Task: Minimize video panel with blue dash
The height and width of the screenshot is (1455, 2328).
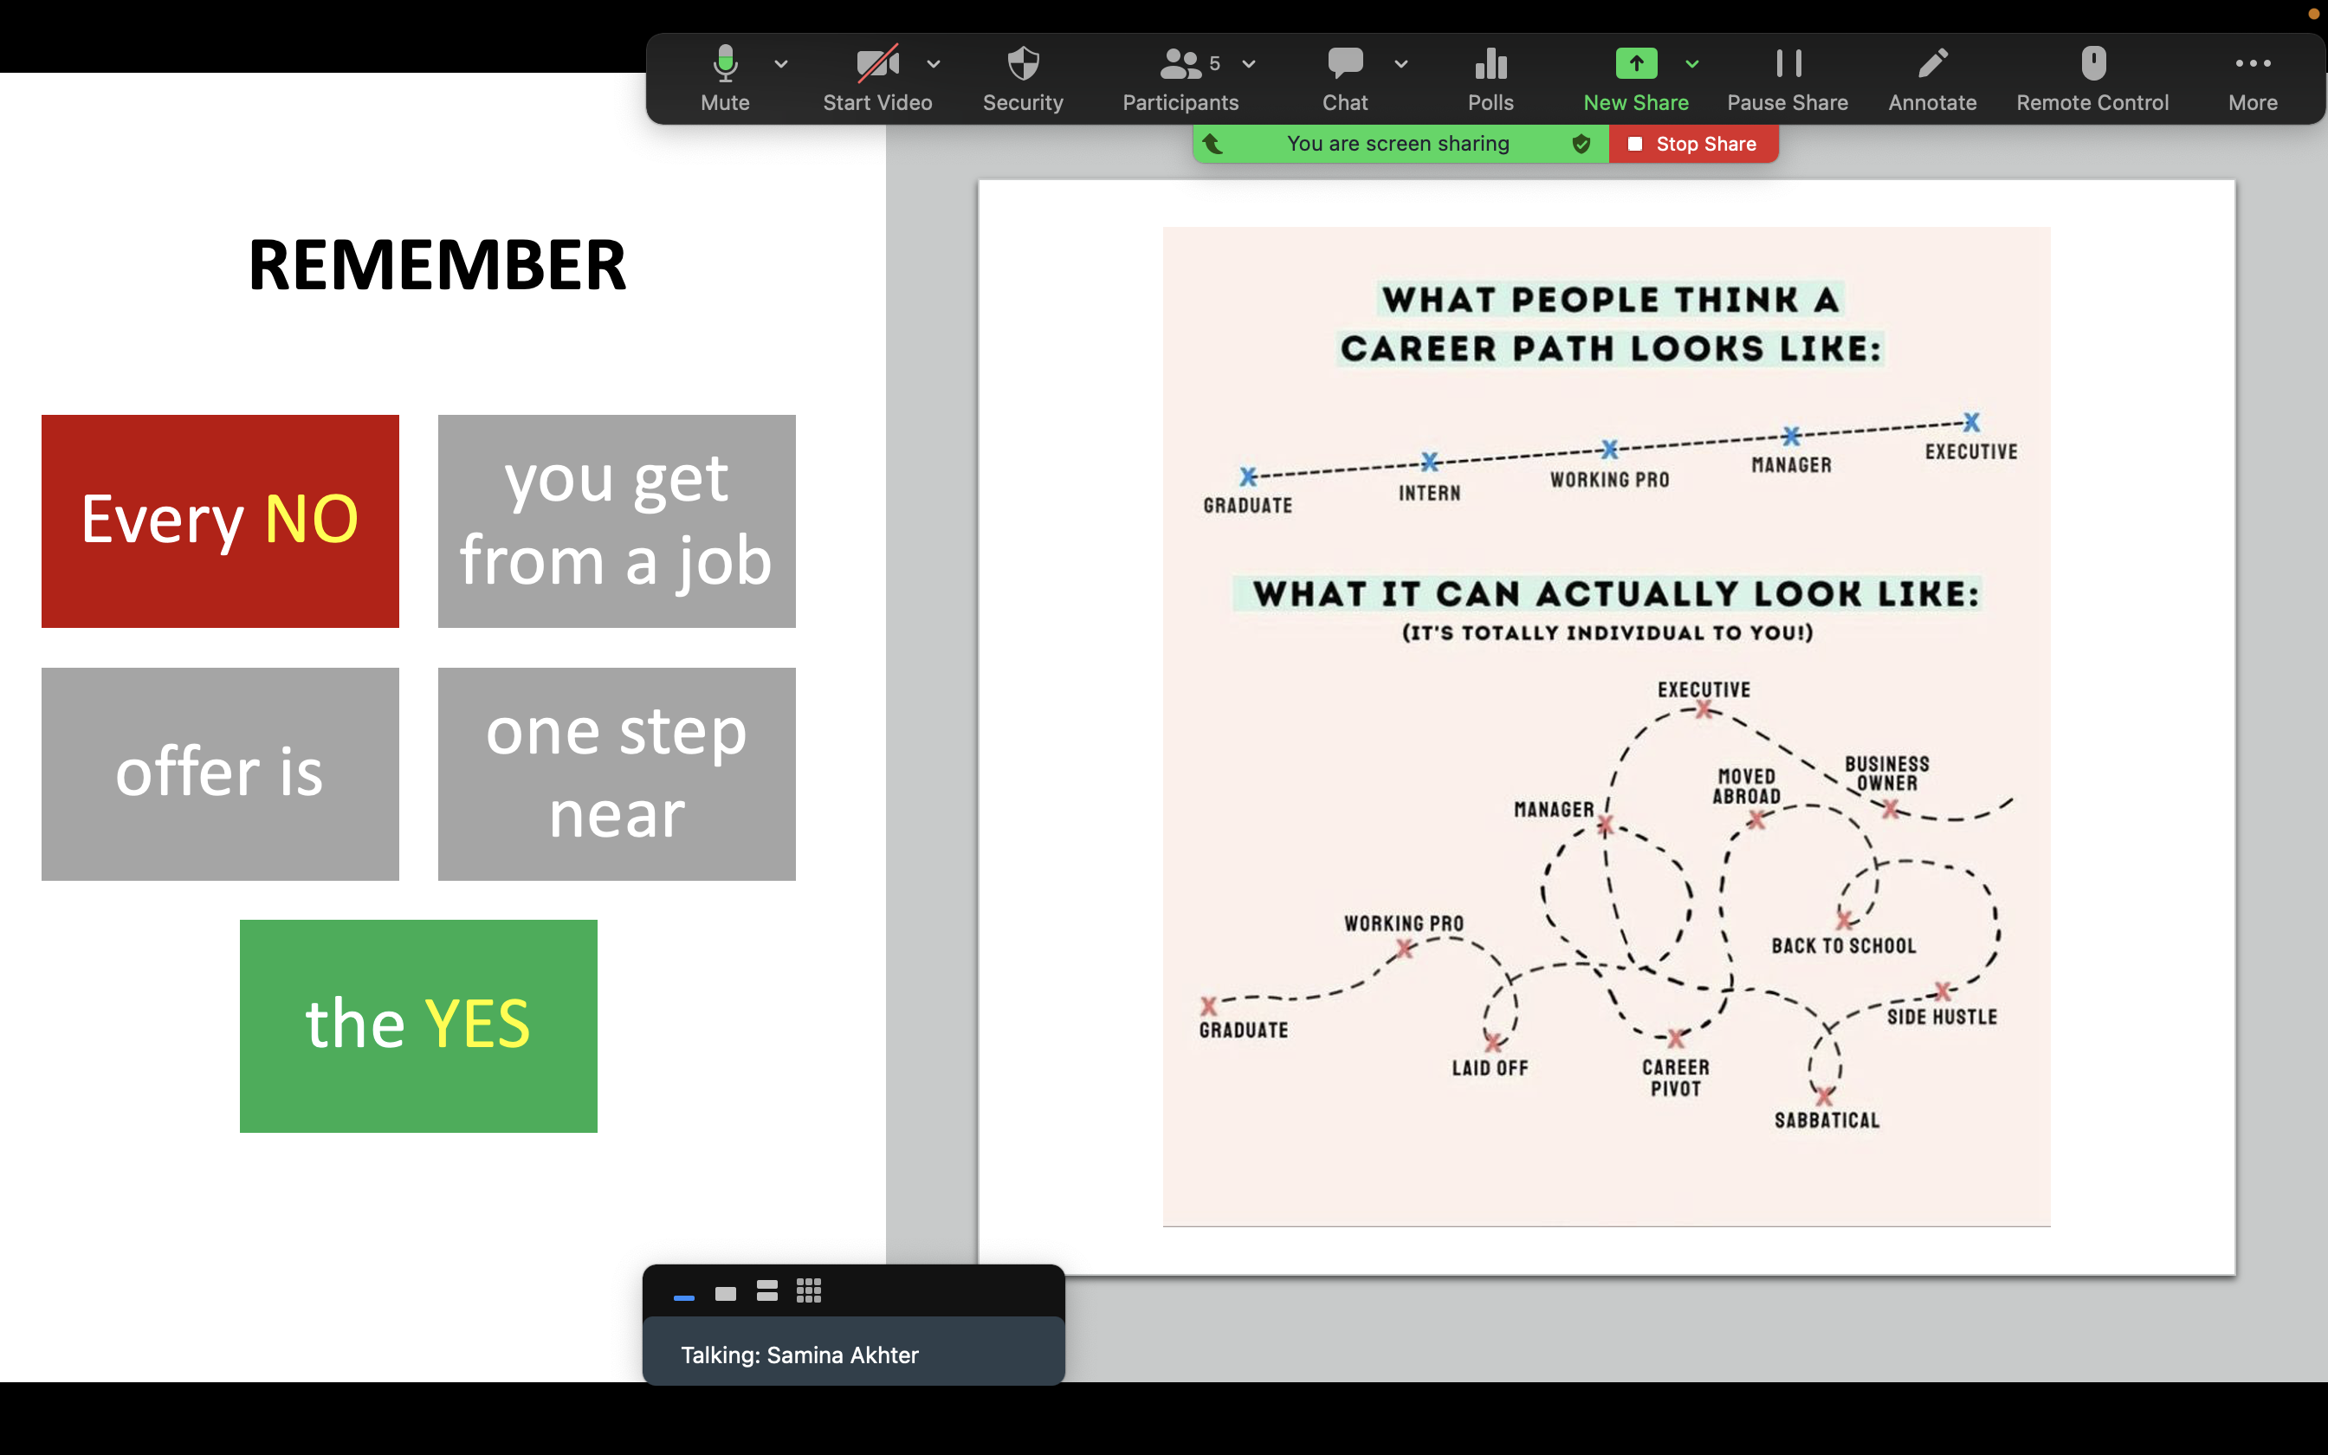Action: coord(684,1297)
